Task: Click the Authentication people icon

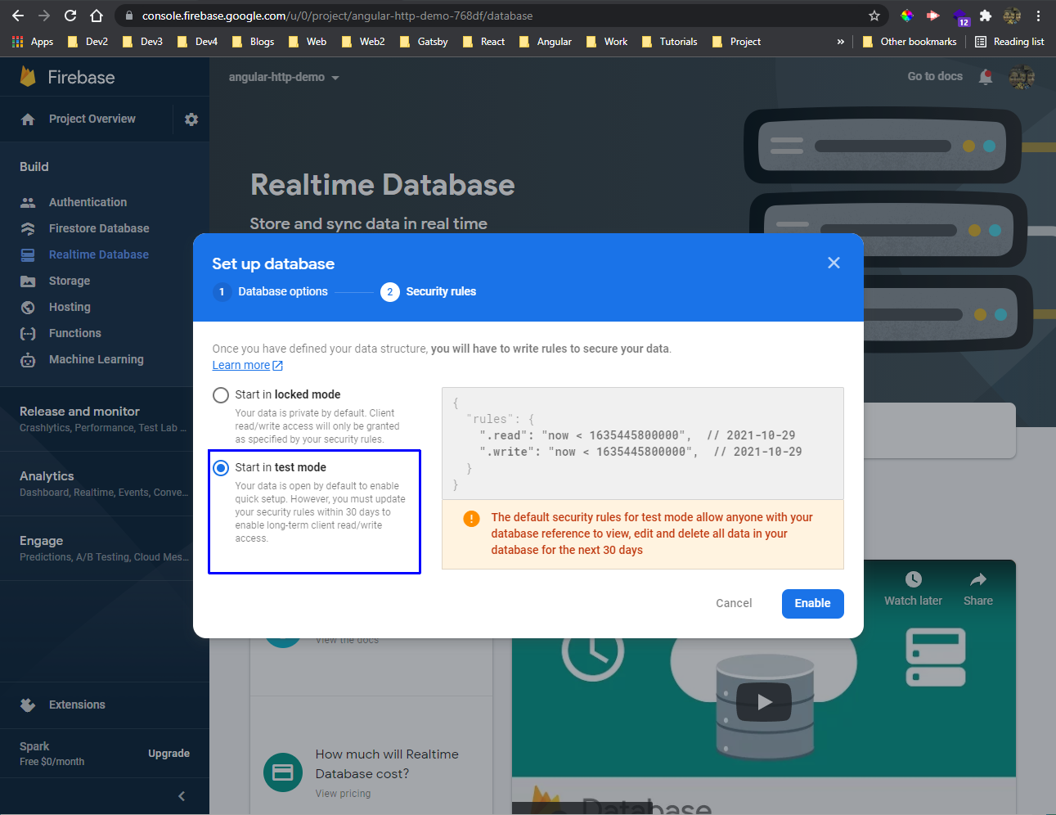Action: click(28, 202)
